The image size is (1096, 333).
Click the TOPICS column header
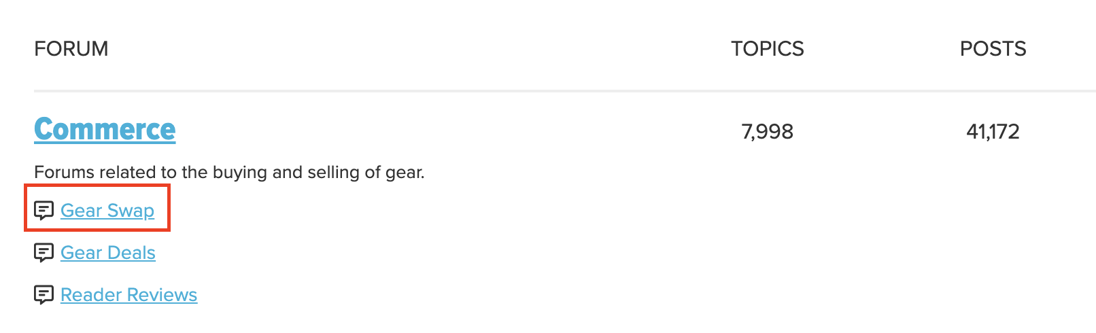pyautogui.click(x=768, y=49)
